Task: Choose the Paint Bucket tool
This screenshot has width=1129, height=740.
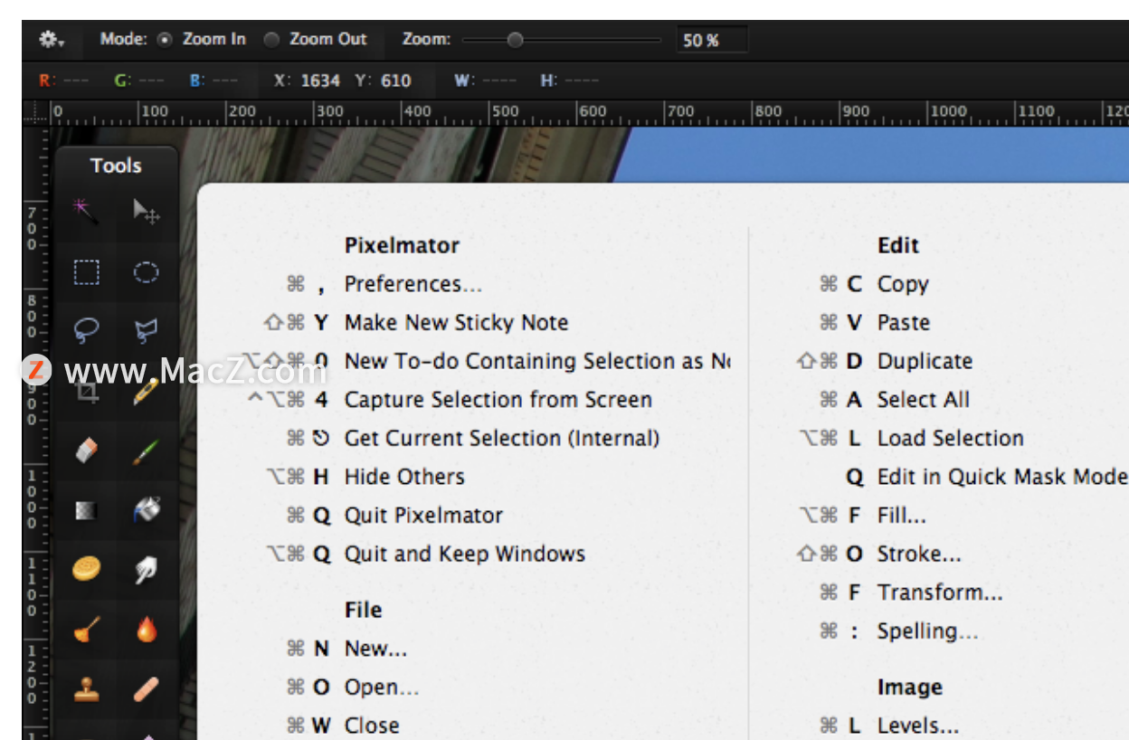Action: (x=147, y=510)
